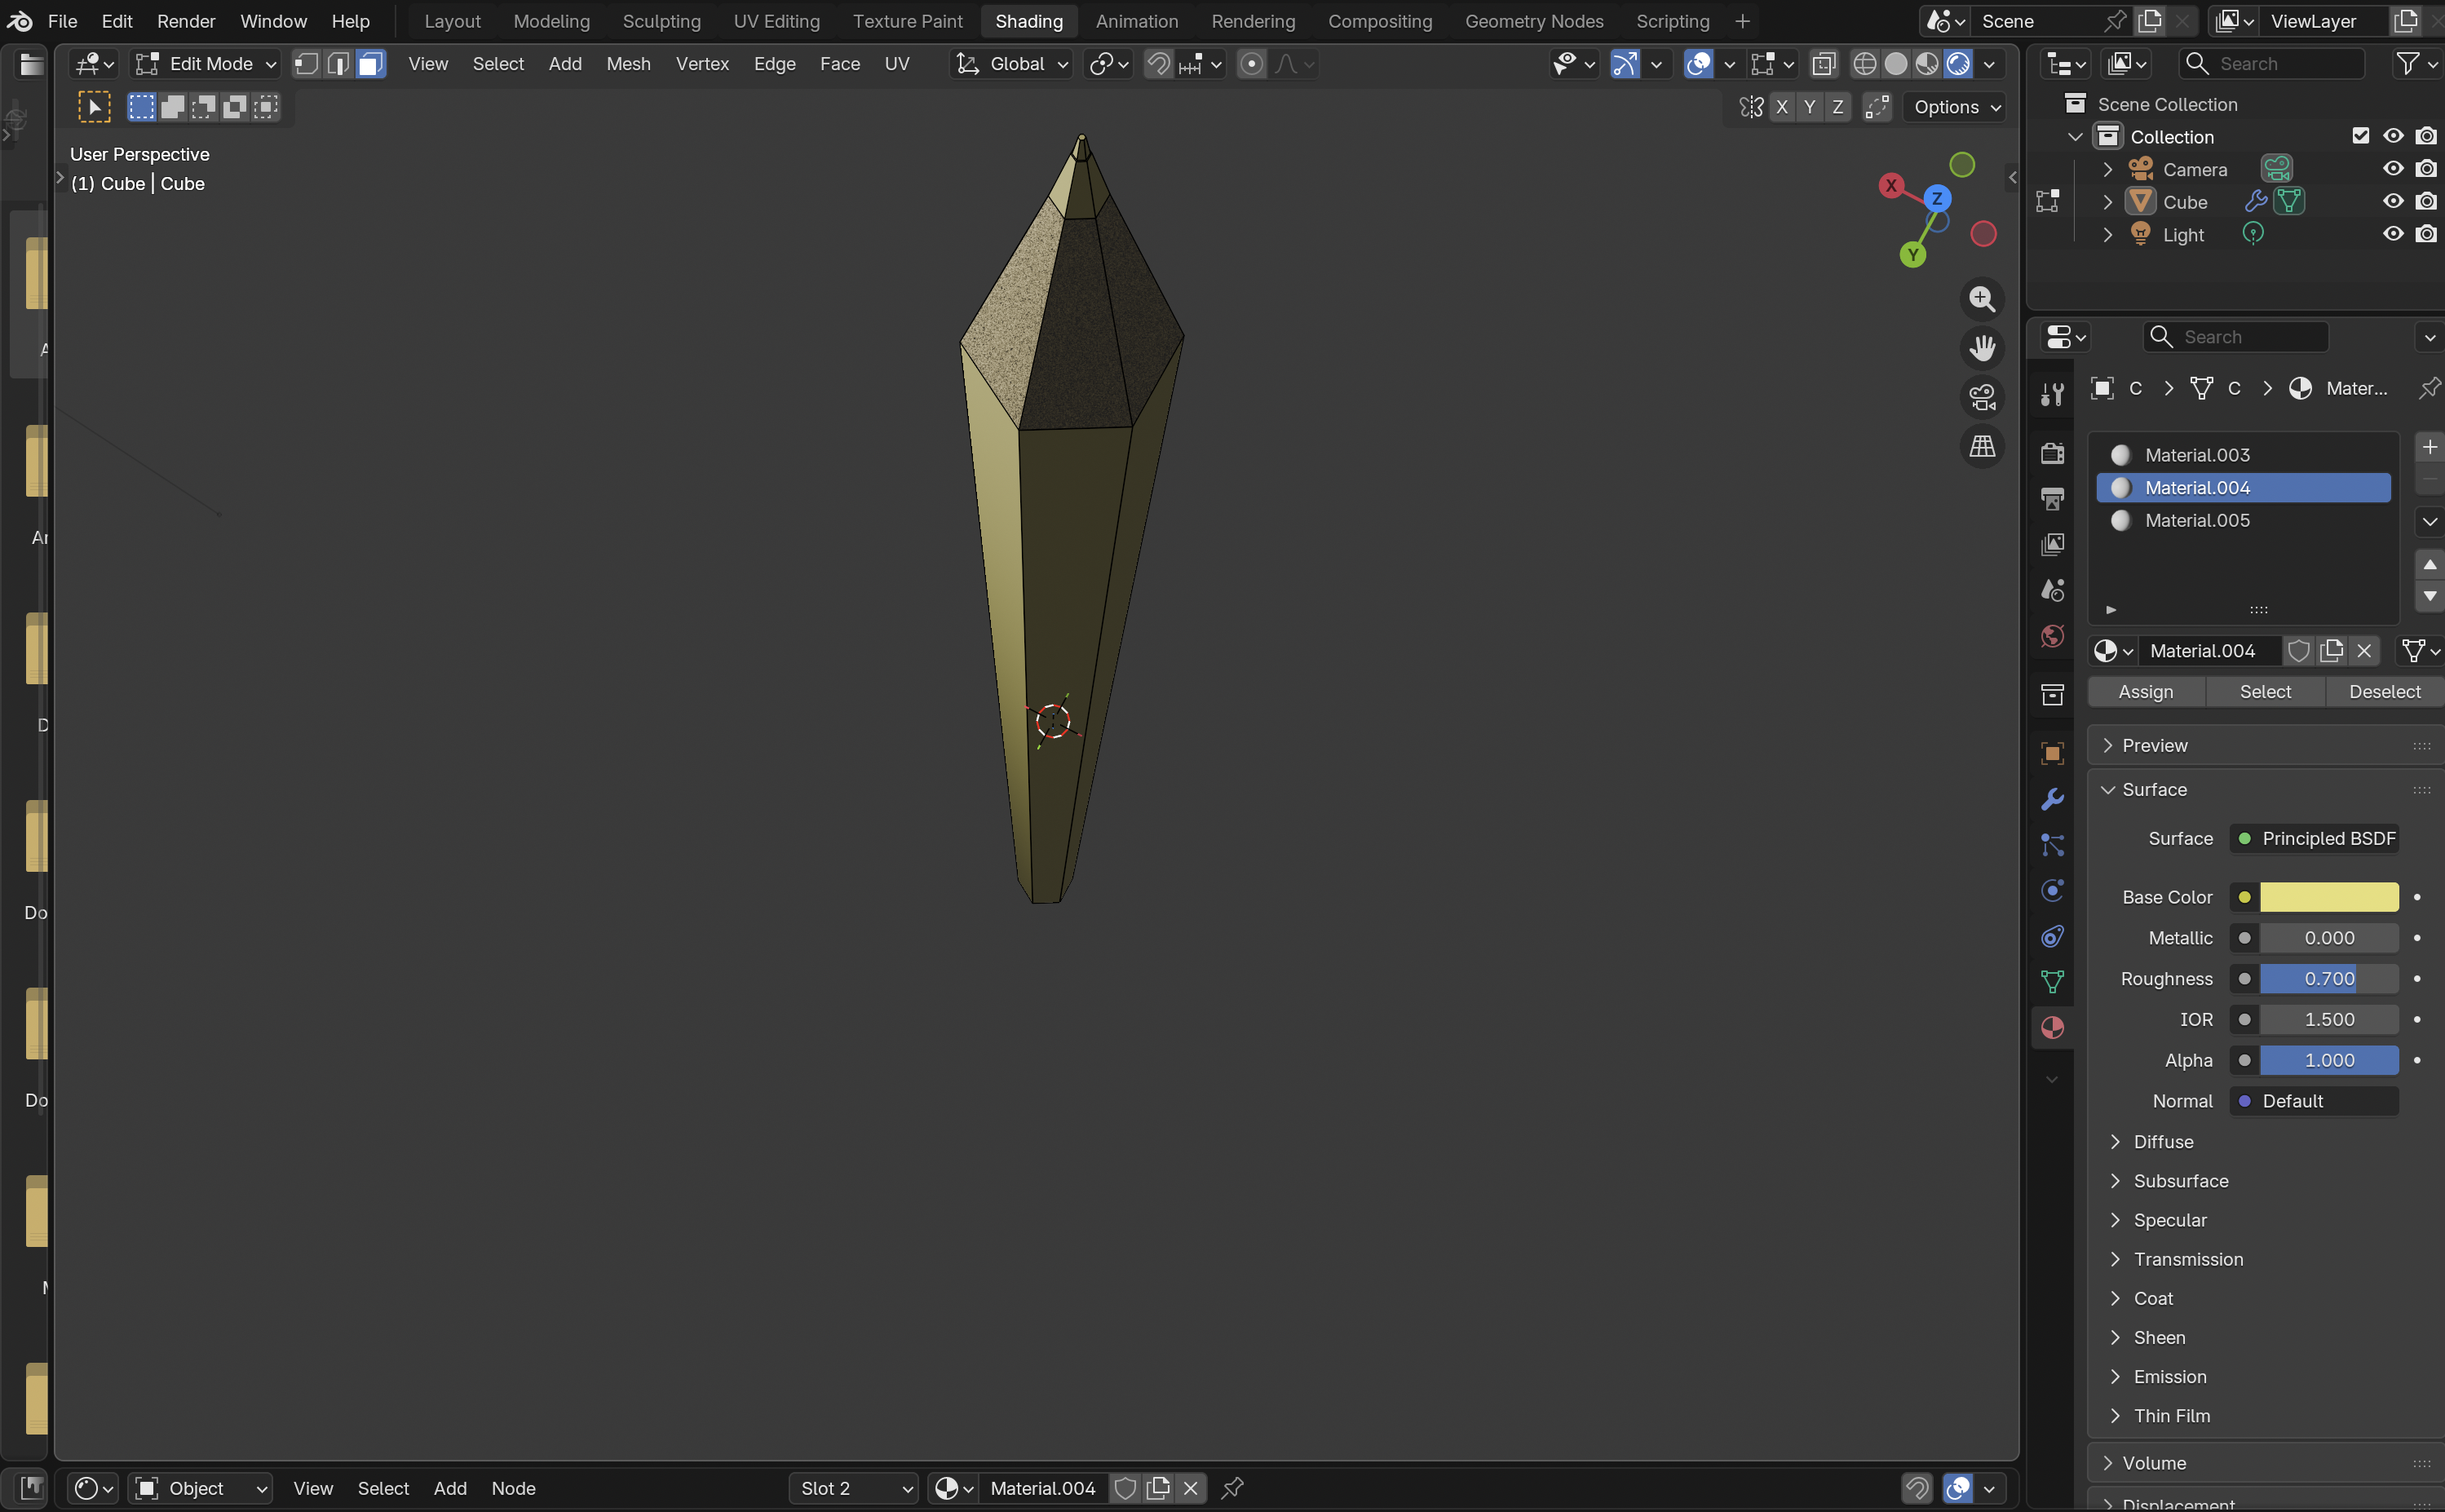Hide the Cube object in outliner
Viewport: 2445px width, 1512px height.
point(2393,201)
